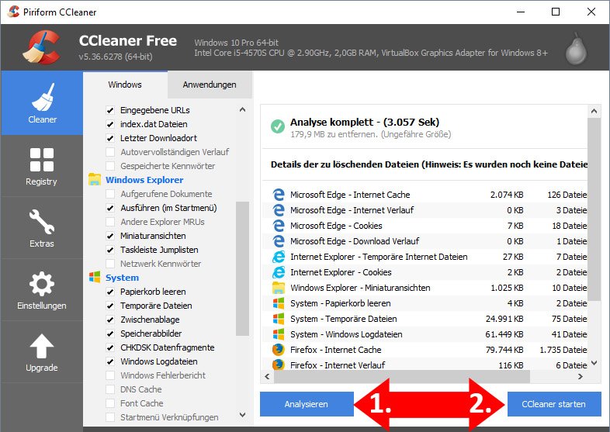Select Firefox - Internet Cache result row
This screenshot has height=432, width=610.
coord(425,350)
